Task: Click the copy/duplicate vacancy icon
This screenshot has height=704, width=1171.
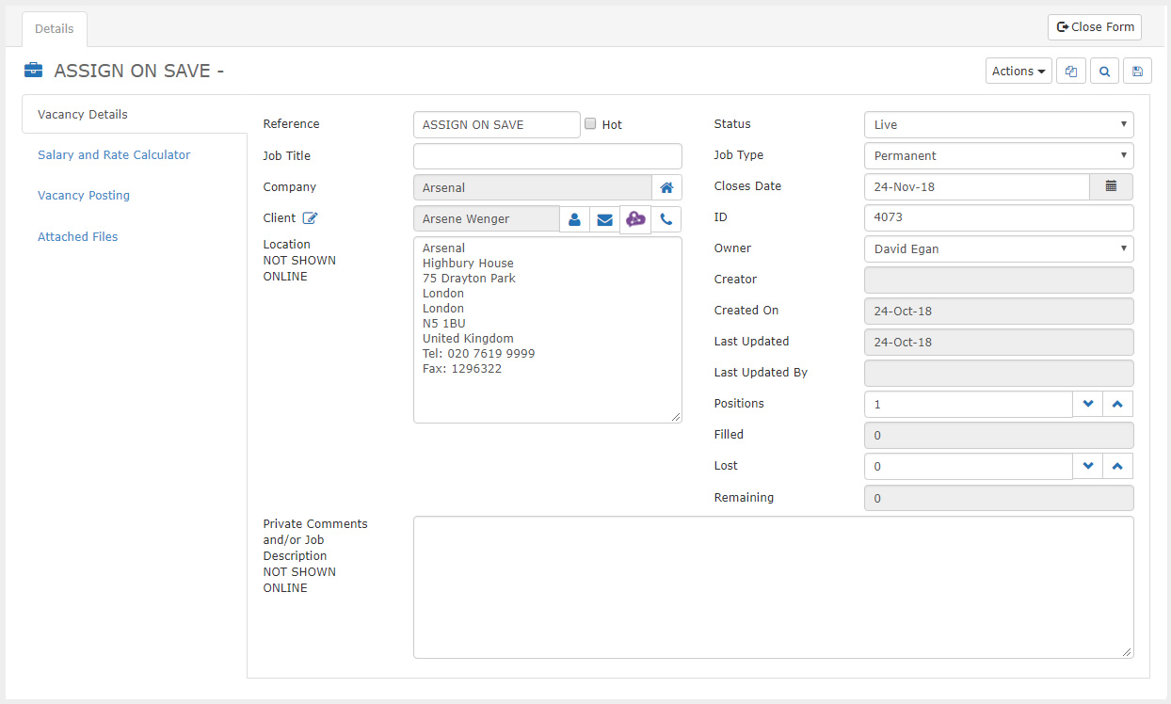Action: click(1071, 72)
